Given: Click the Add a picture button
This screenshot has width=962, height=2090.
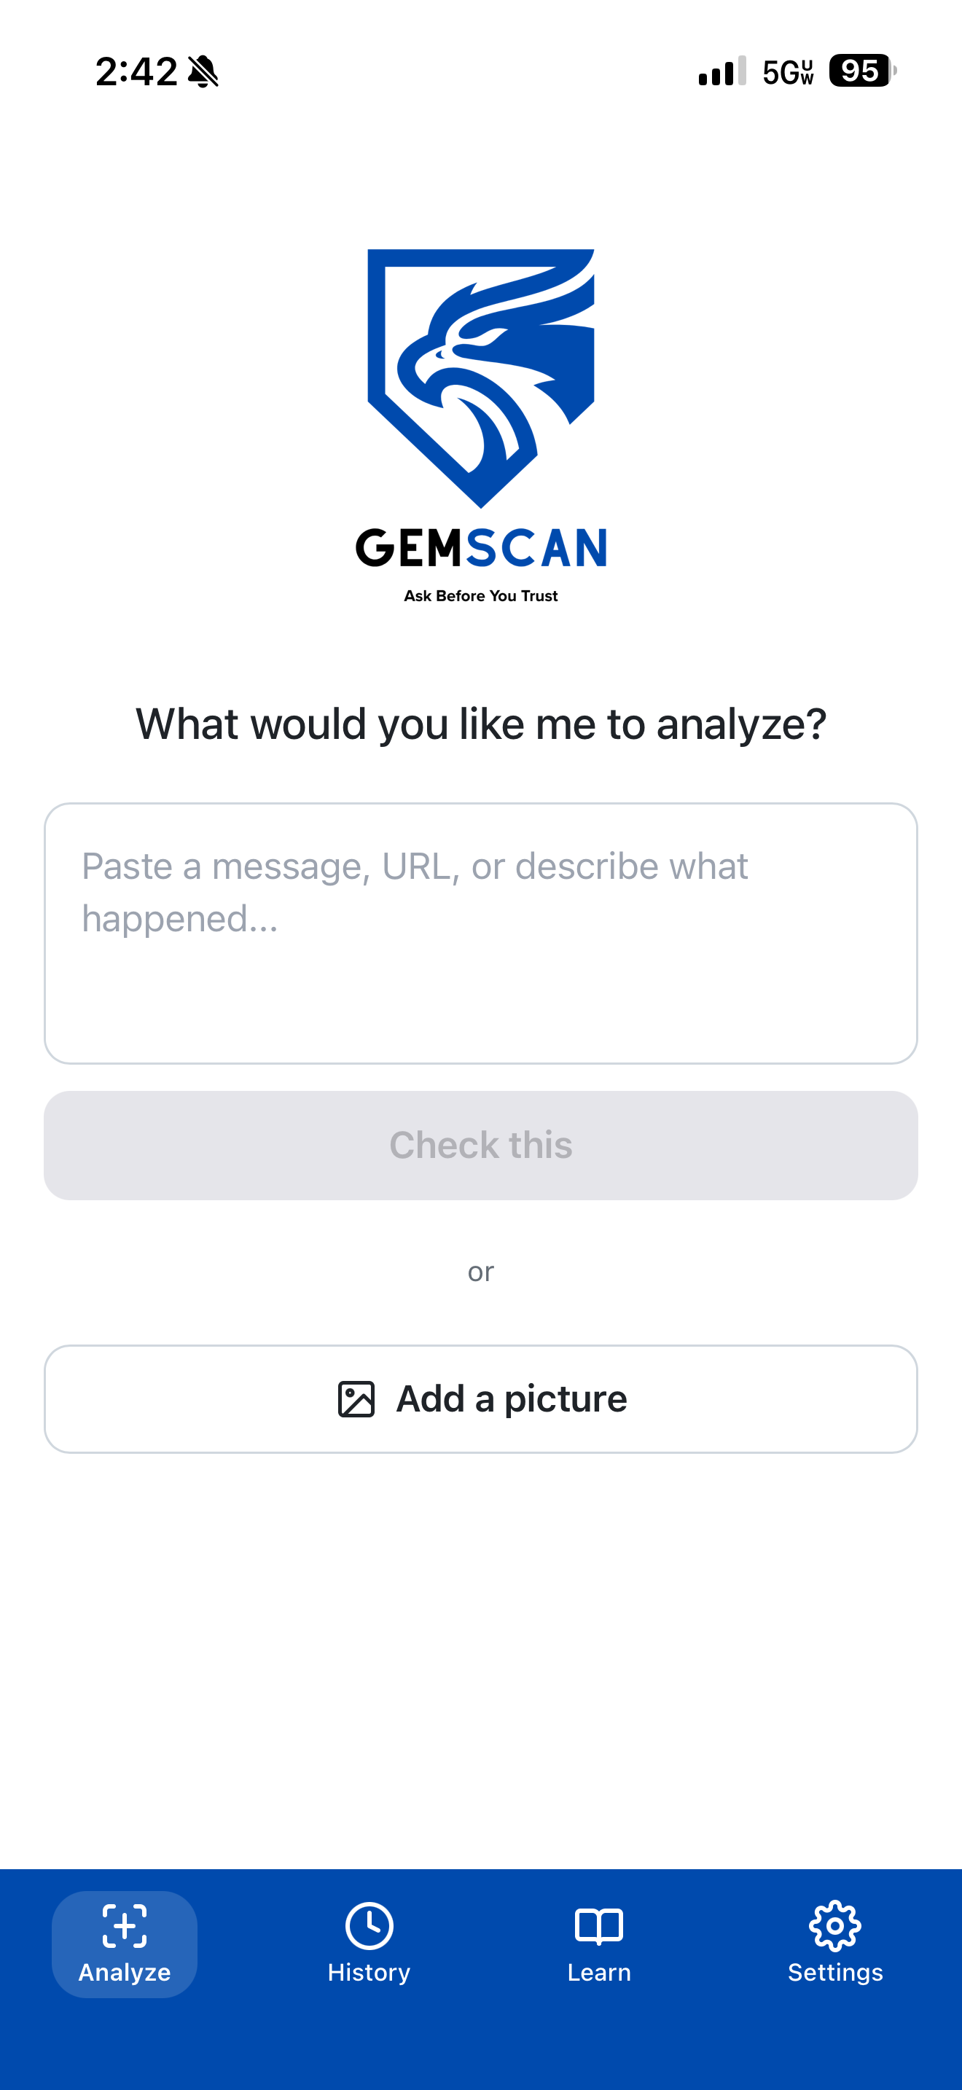Looking at the screenshot, I should pos(481,1398).
